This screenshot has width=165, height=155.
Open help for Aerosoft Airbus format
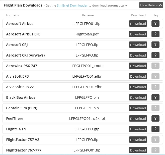[155, 24]
